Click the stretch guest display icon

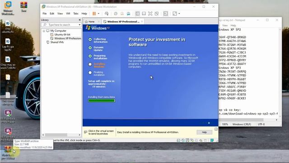coord(175,14)
